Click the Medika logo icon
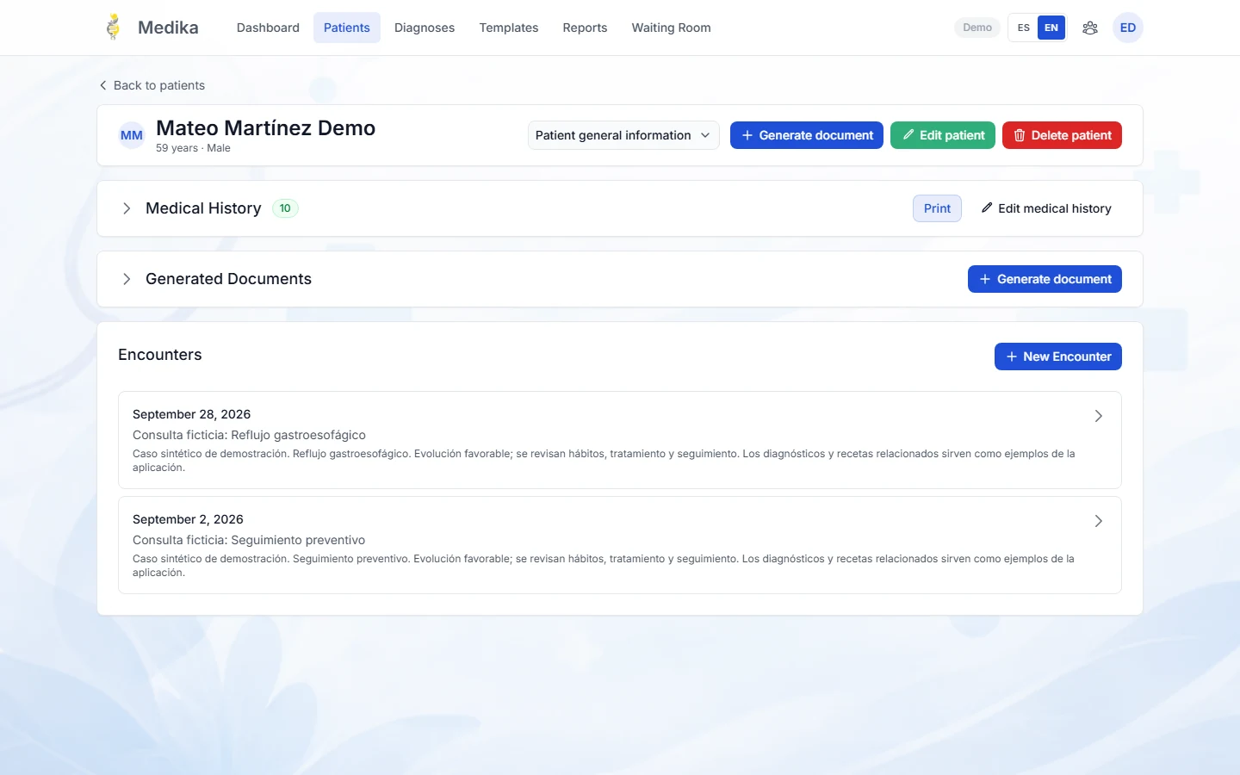1240x775 pixels. (113, 28)
